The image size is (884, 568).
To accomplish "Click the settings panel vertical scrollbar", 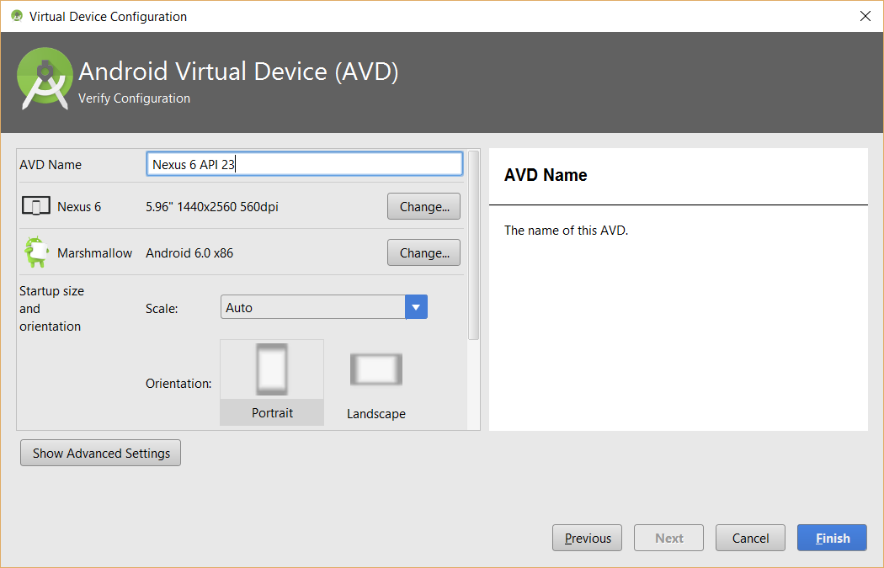I will [473, 246].
